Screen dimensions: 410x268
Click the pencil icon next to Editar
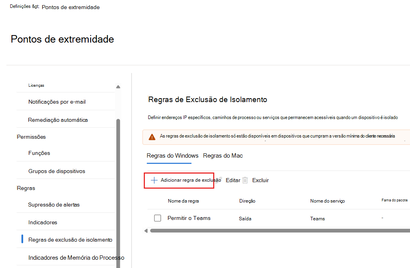coord(219,180)
